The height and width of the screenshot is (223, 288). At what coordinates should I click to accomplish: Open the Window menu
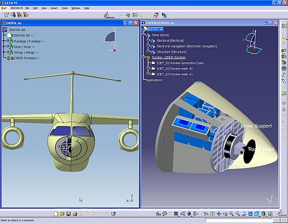[x=76, y=8]
